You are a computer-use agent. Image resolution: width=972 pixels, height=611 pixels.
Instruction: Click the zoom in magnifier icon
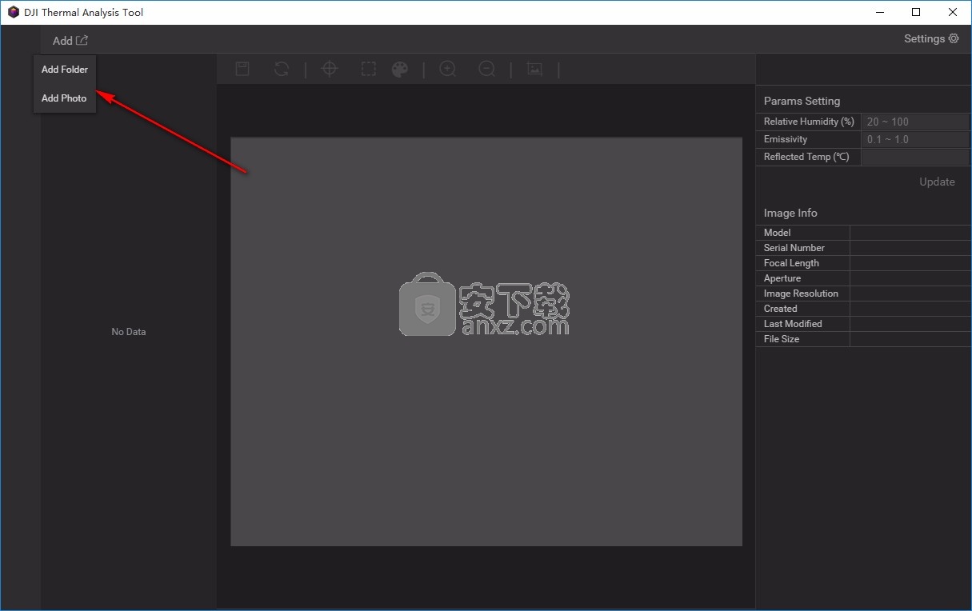tap(448, 70)
